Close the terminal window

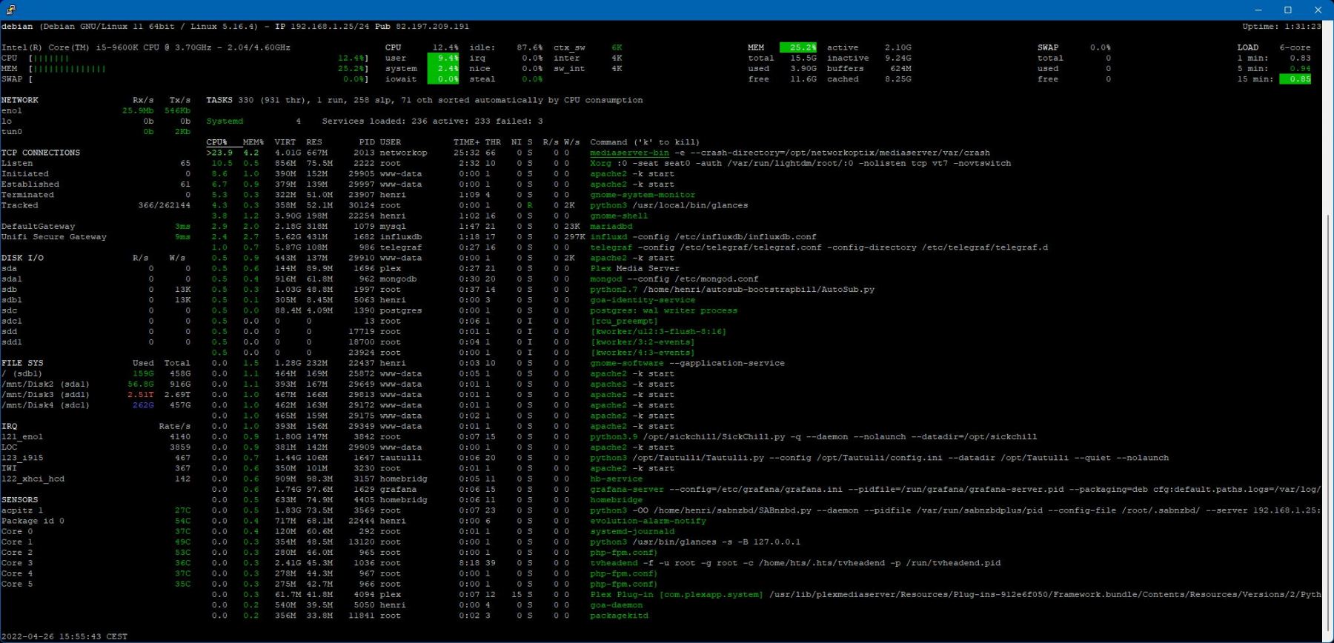pyautogui.click(x=1318, y=10)
